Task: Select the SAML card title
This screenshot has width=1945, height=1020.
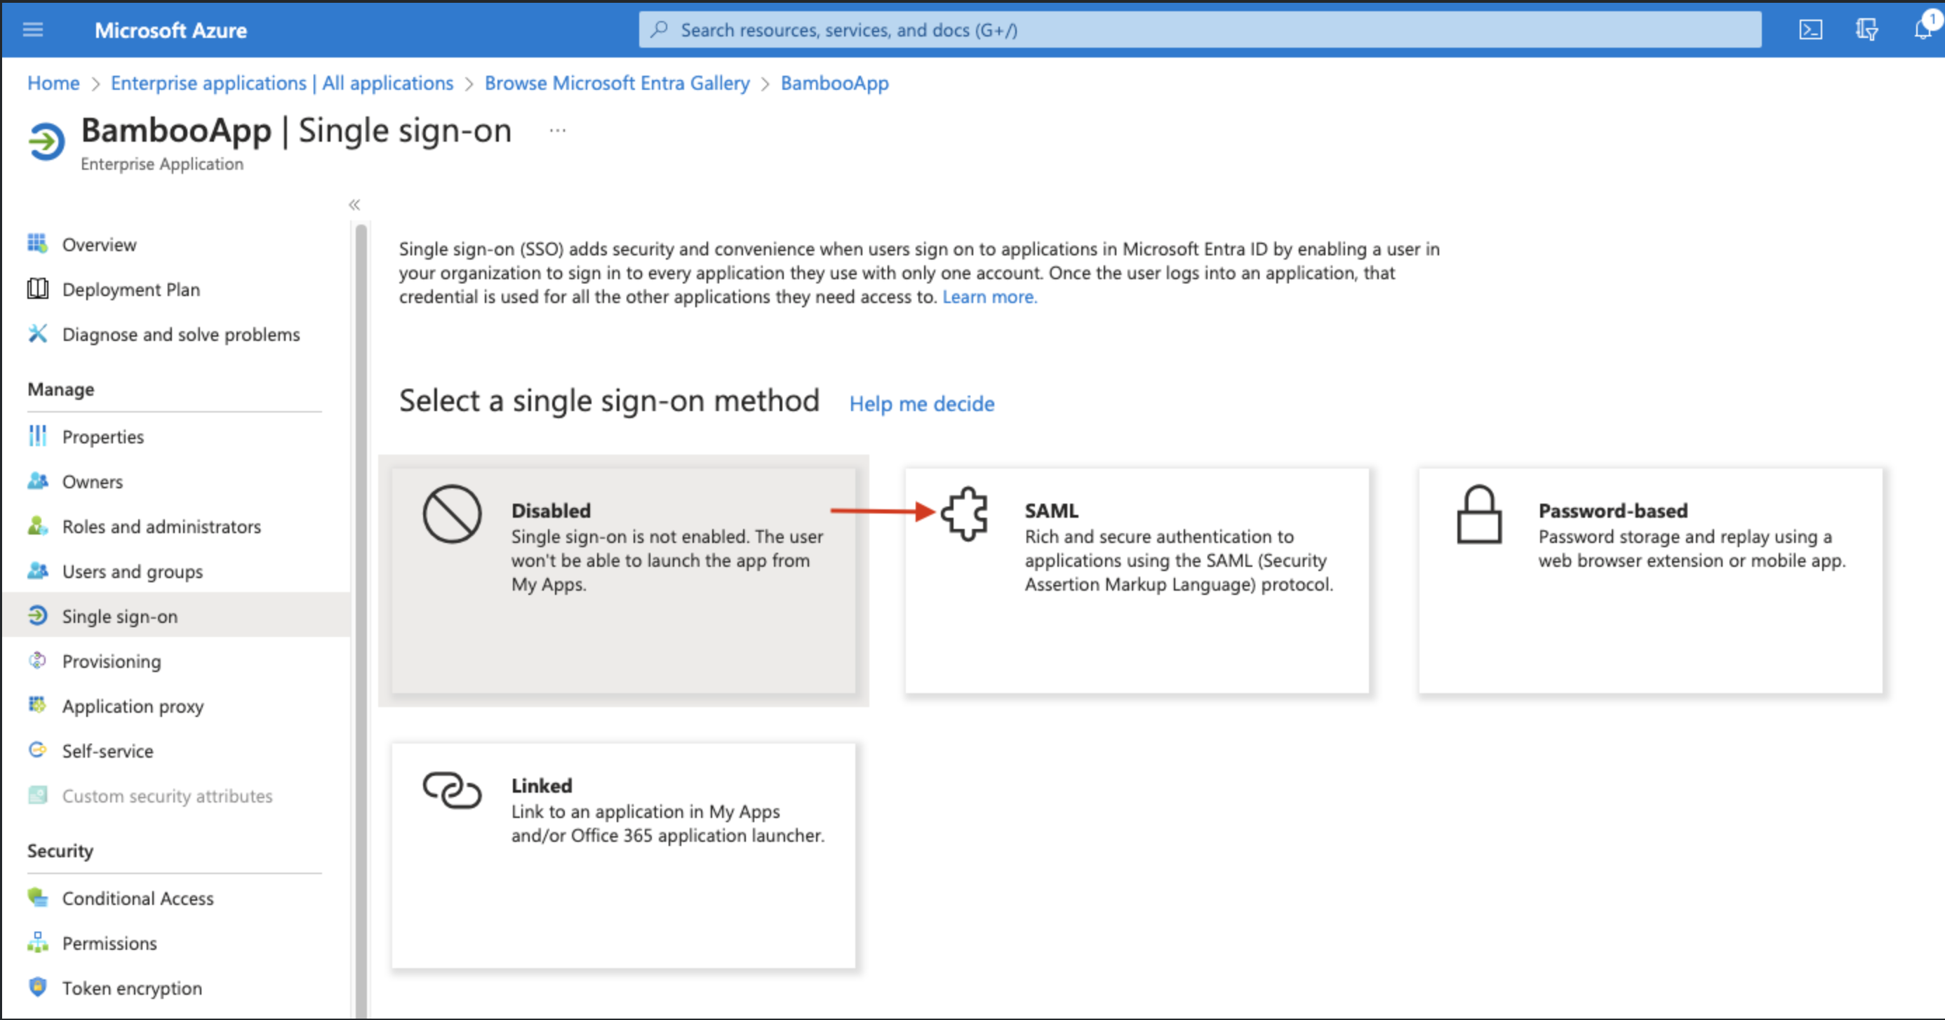Action: pos(1051,511)
